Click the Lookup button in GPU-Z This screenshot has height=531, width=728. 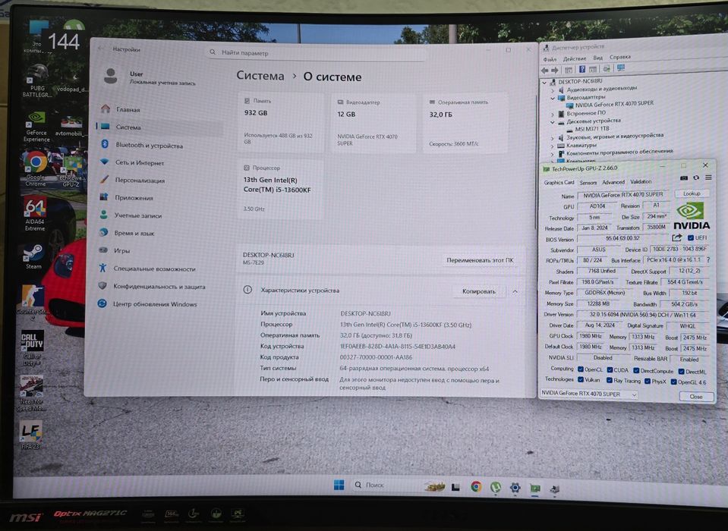pos(692,193)
